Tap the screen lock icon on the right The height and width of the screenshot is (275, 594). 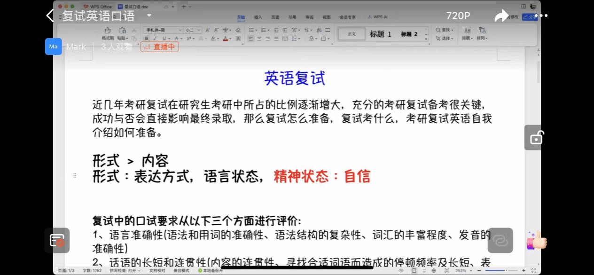pyautogui.click(x=536, y=138)
